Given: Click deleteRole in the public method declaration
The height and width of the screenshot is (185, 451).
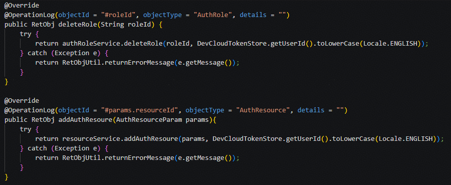Looking at the screenshot, I should pos(77,25).
